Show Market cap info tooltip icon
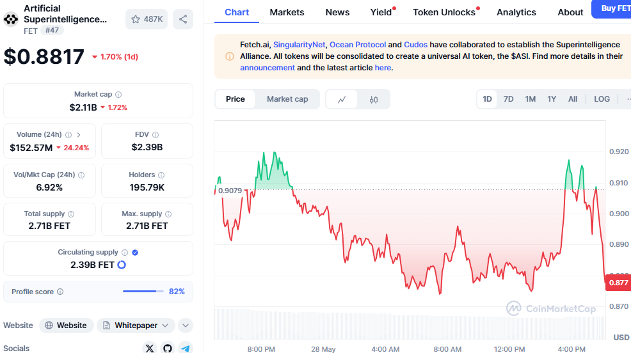 (x=118, y=95)
